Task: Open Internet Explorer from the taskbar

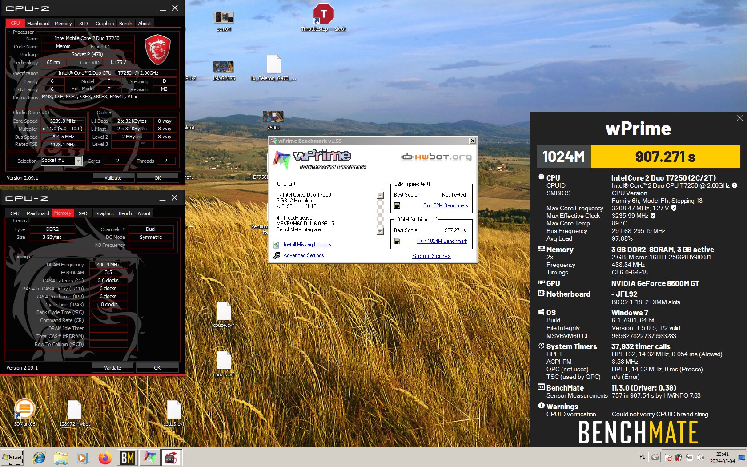Action: coord(39,458)
